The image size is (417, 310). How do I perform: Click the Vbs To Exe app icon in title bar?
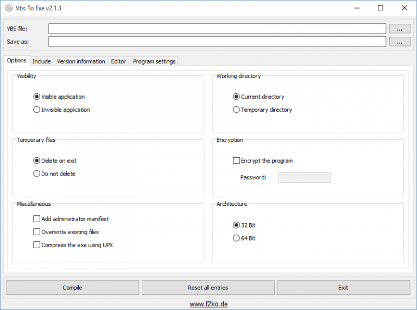(x=8, y=8)
